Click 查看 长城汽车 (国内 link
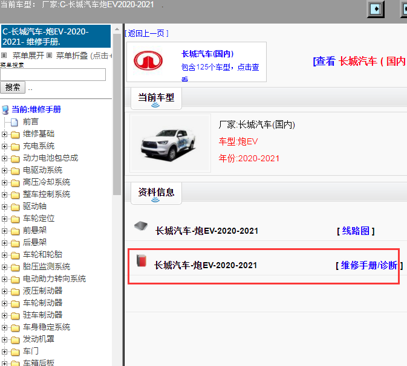 tap(360, 61)
